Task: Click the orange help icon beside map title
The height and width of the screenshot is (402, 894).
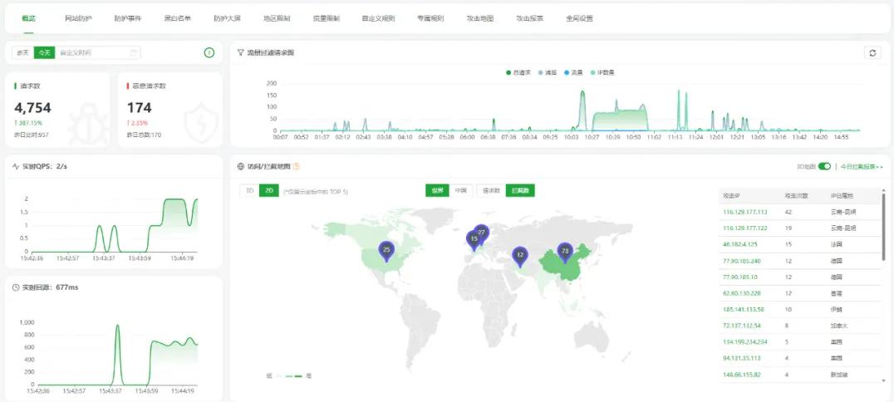Action: tap(296, 166)
